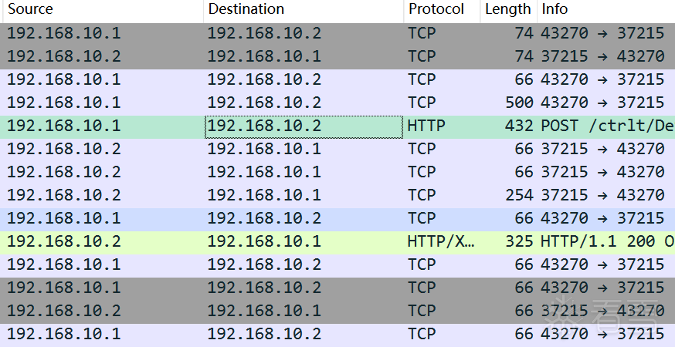Screen dimensions: 675x357
Task: Click the HTTP protocol cell in POST row
Action: (x=441, y=126)
